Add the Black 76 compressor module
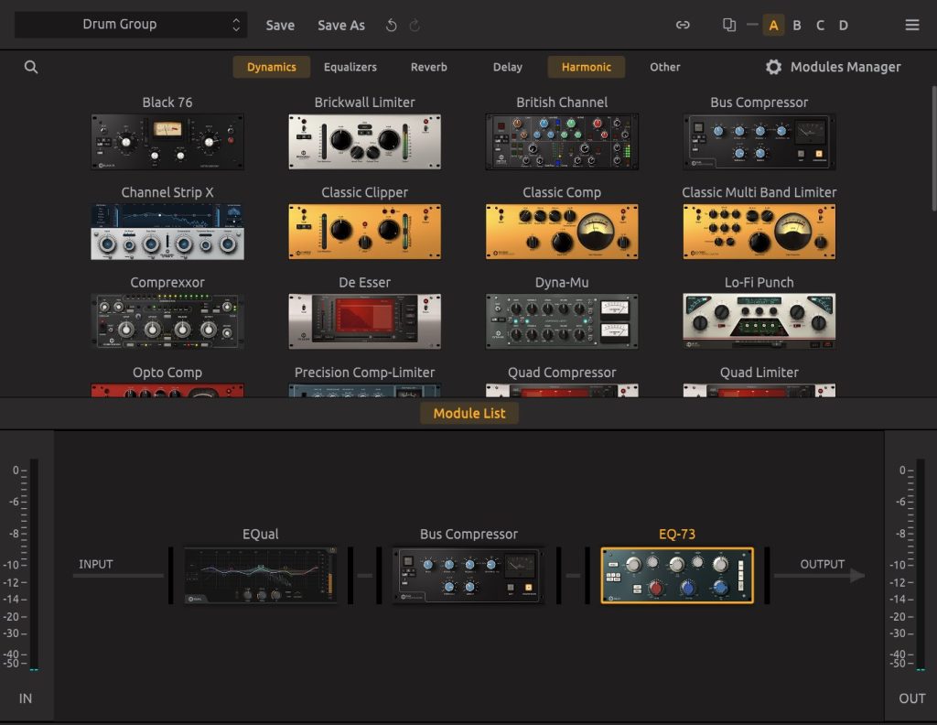 click(167, 142)
